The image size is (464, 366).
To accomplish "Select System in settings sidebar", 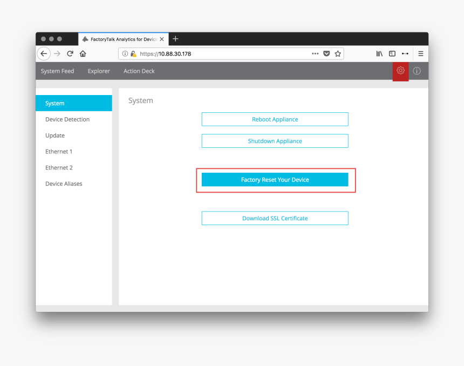I will tap(74, 103).
